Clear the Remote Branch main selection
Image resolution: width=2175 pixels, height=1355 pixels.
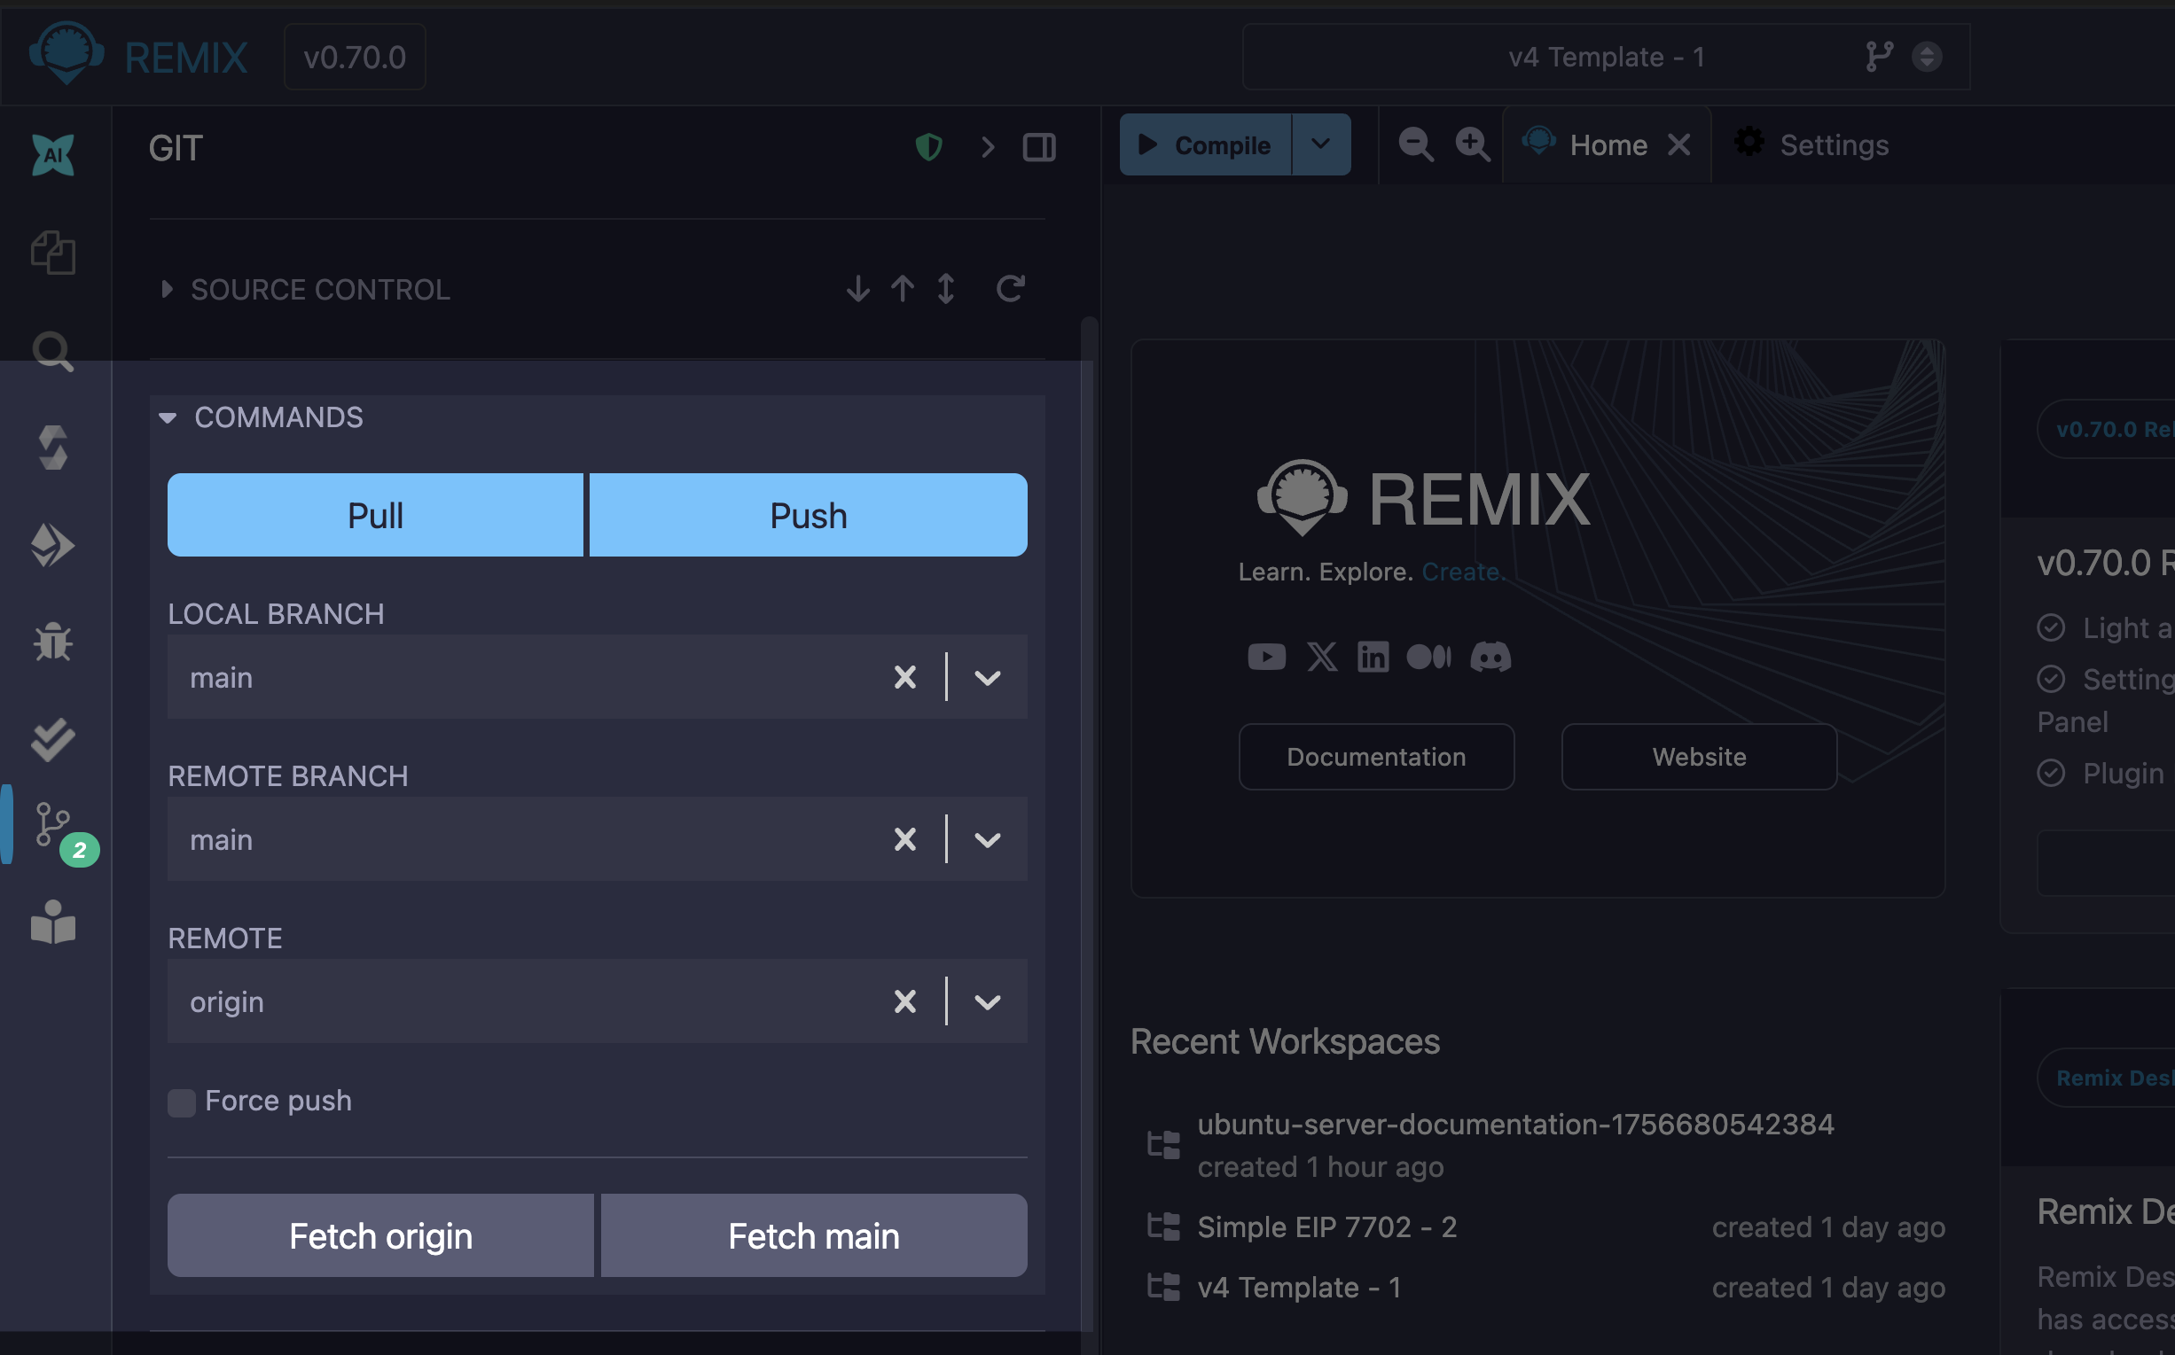point(904,840)
